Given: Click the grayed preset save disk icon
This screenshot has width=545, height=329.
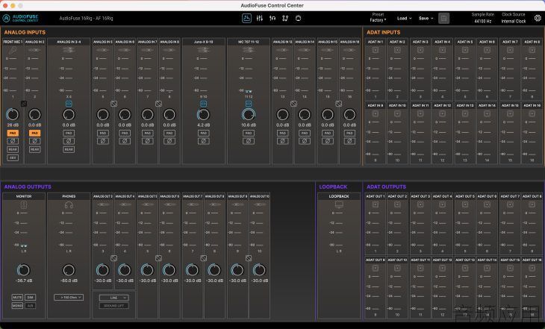Looking at the screenshot, I should click(x=443, y=18).
